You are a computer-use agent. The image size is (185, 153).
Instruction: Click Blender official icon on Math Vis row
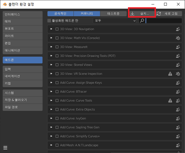click(x=178, y=38)
